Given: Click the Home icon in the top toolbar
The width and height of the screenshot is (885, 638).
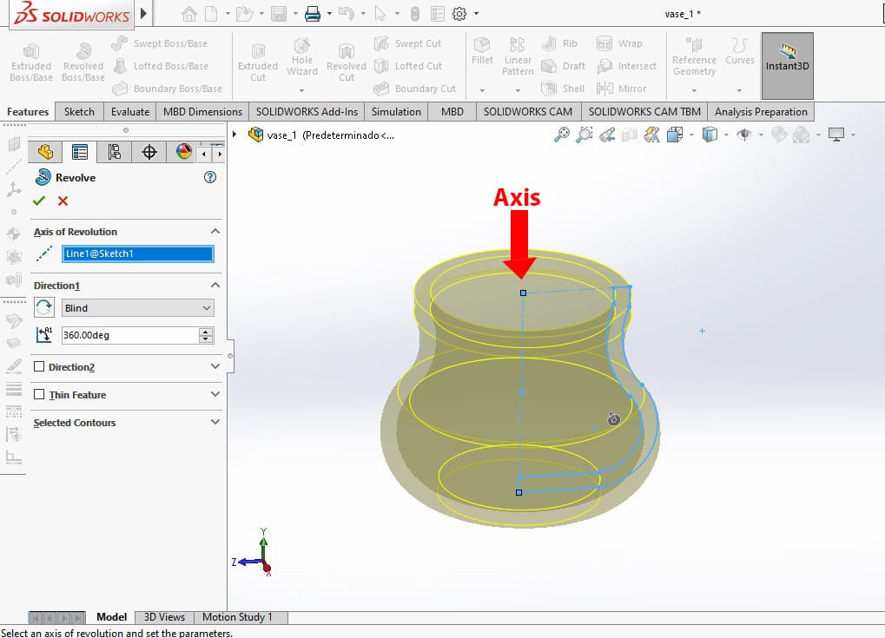Looking at the screenshot, I should pyautogui.click(x=188, y=14).
